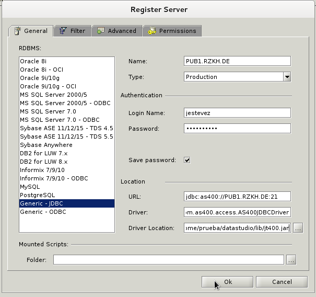This screenshot has width=316, height=297.
Task: Open the Type dropdown arrow
Action: tap(287, 77)
